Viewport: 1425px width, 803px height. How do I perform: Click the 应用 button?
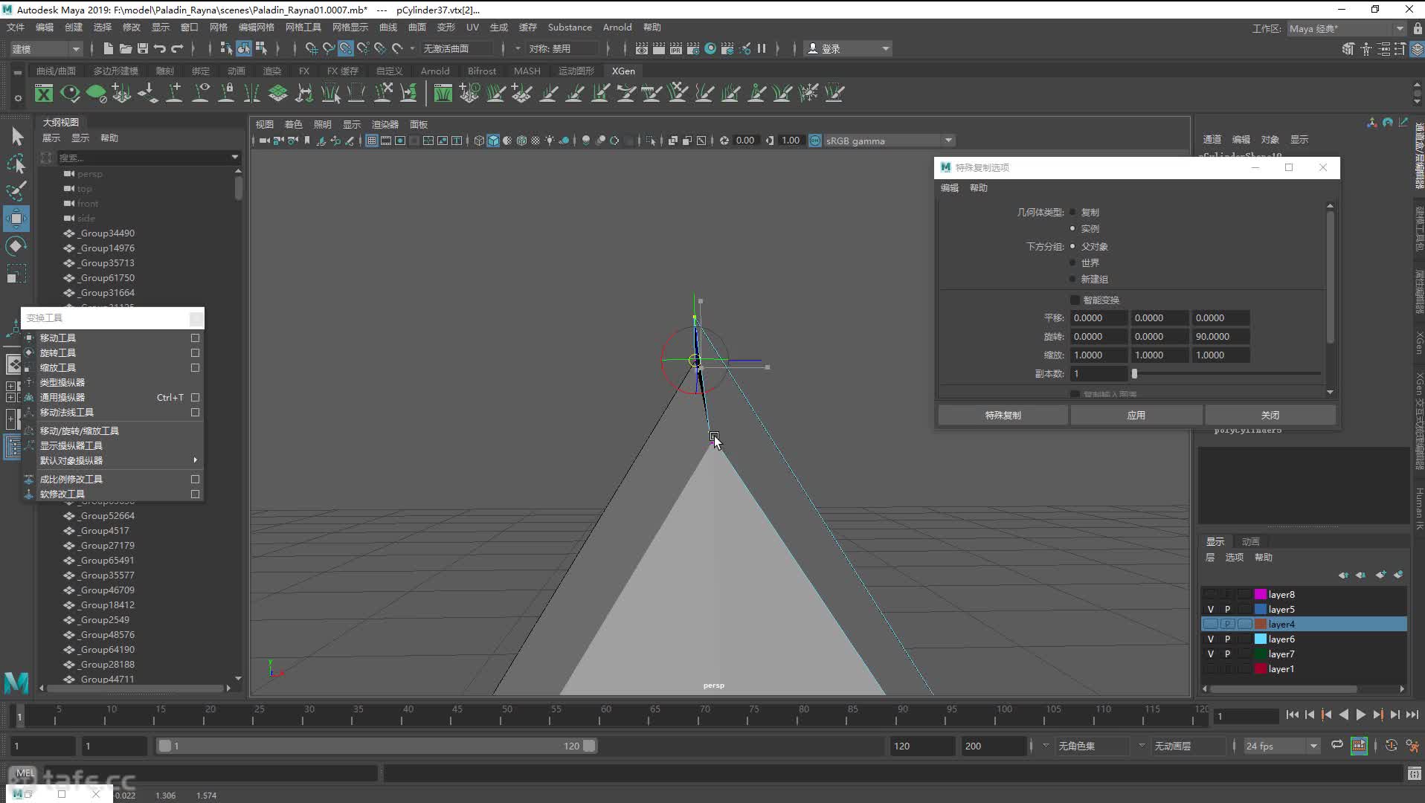1136,415
